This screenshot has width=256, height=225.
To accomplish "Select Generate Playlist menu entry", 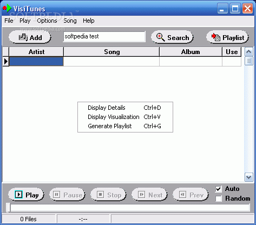I will (x=125, y=126).
